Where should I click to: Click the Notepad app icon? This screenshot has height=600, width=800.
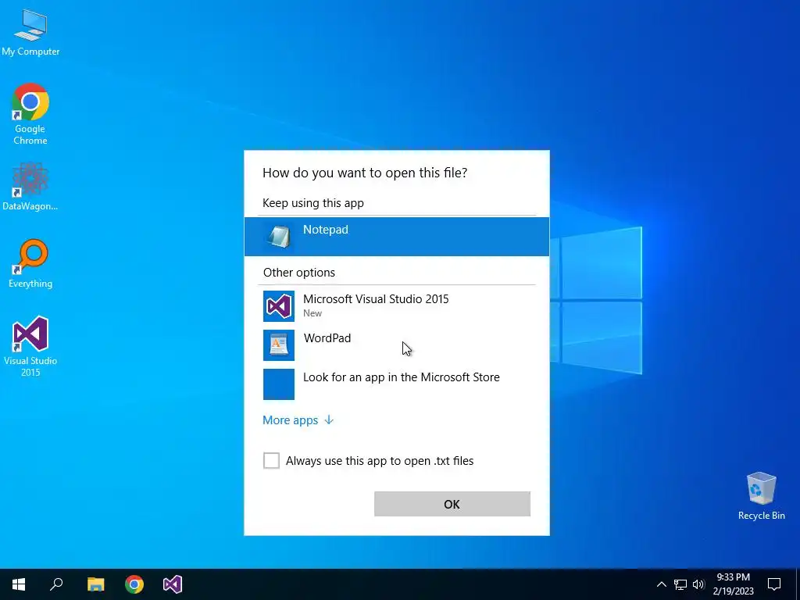tap(279, 237)
